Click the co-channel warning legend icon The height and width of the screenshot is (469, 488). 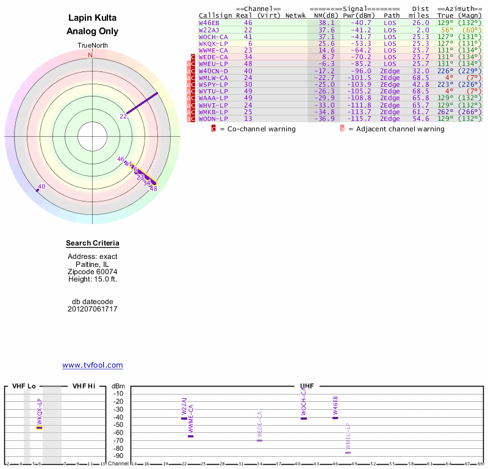point(213,129)
